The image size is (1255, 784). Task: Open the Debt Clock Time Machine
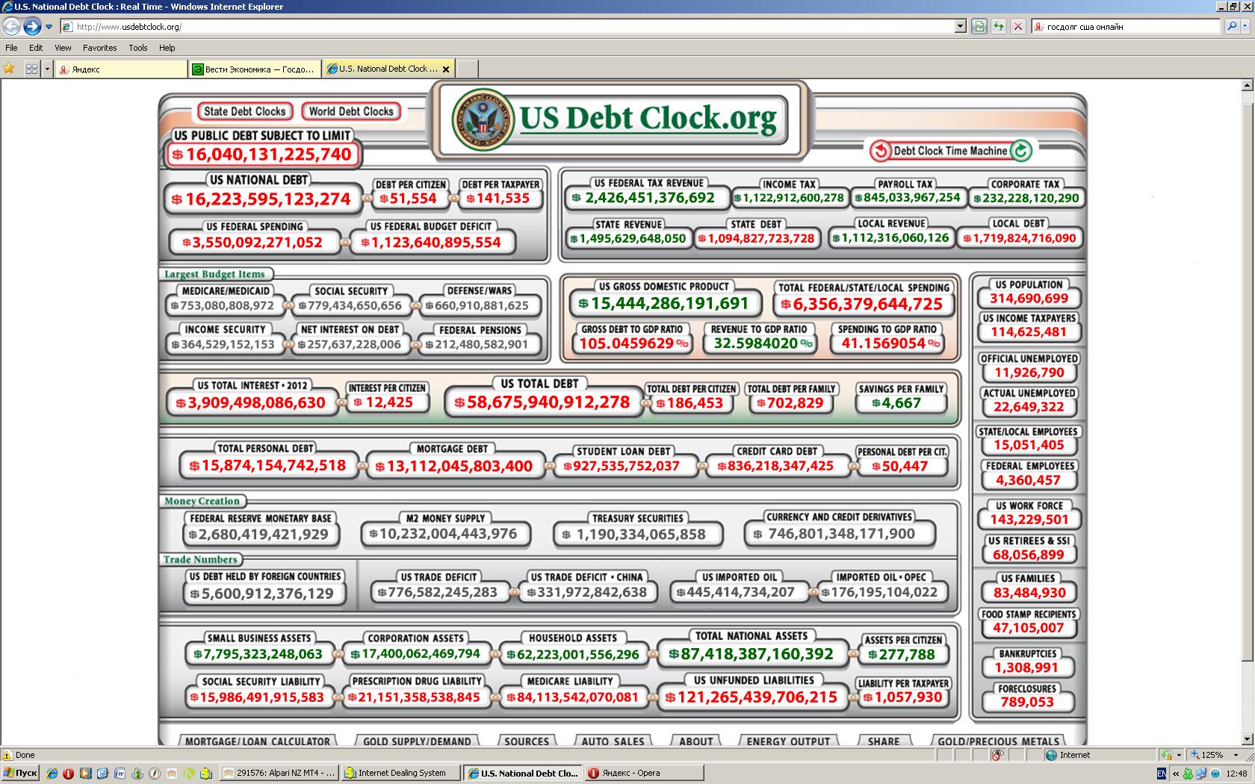coord(950,151)
